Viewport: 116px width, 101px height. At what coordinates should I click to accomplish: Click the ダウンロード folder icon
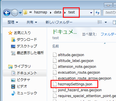13,40
